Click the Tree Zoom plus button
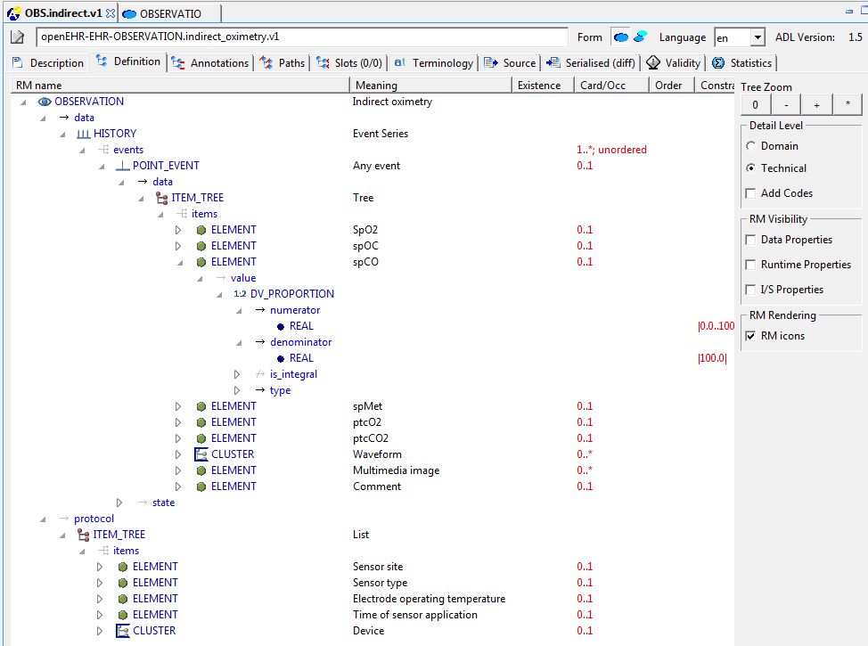 pos(816,104)
